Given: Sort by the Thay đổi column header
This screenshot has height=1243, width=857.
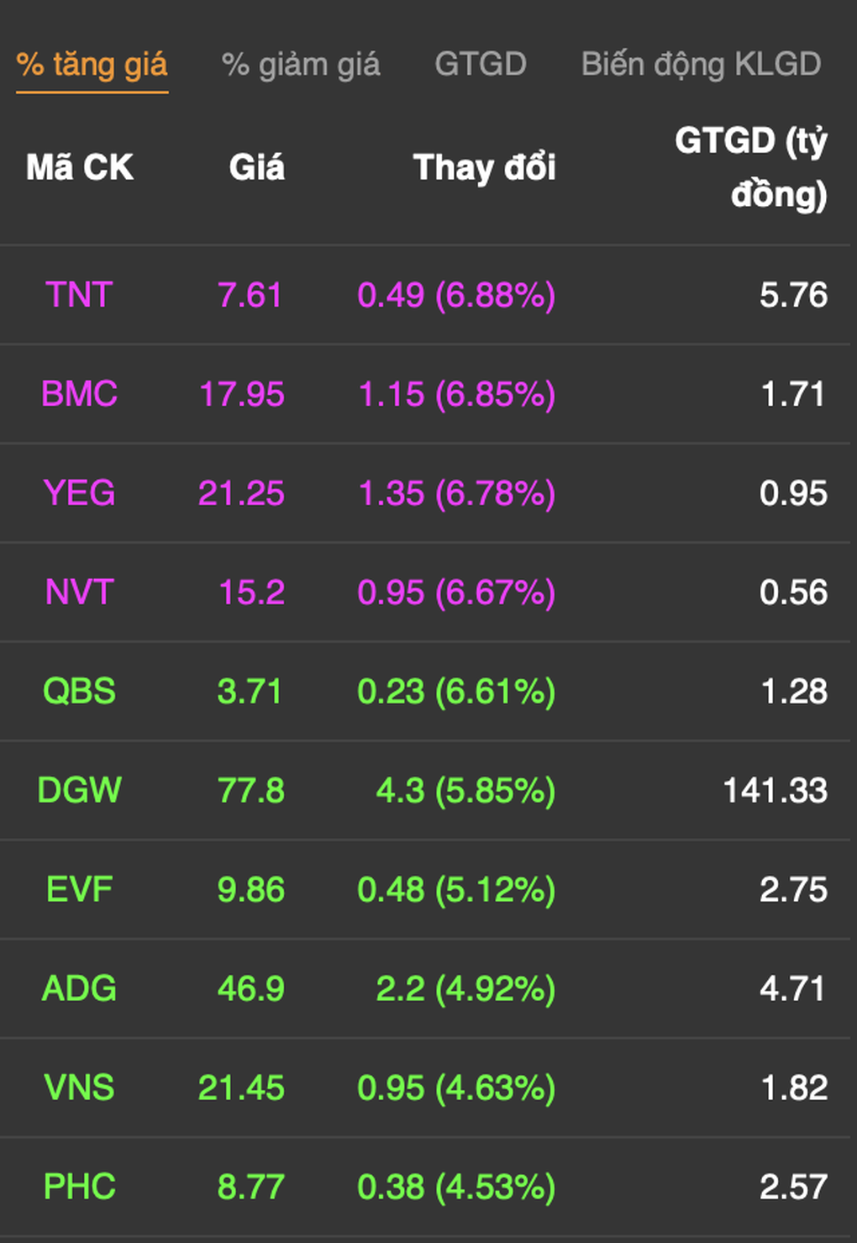Looking at the screenshot, I should pos(484,167).
